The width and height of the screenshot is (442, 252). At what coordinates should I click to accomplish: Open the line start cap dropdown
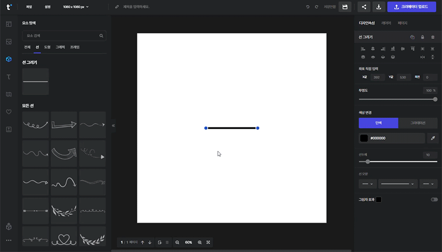[368, 184]
